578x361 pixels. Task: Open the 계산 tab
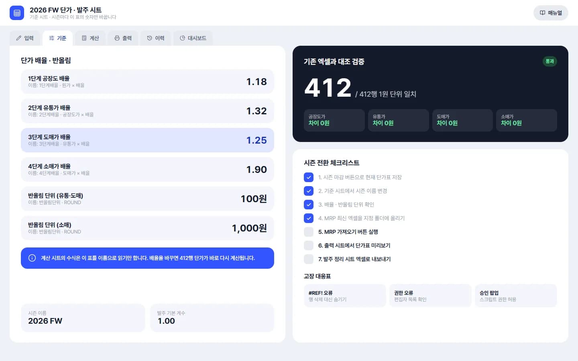(90, 38)
